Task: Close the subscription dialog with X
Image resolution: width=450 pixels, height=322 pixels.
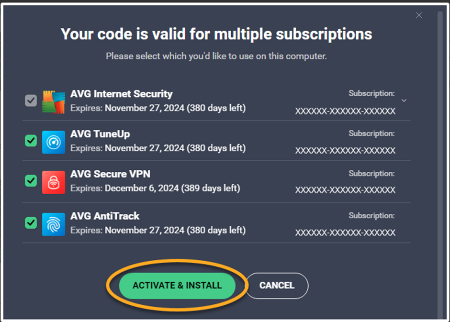Action: [419, 15]
